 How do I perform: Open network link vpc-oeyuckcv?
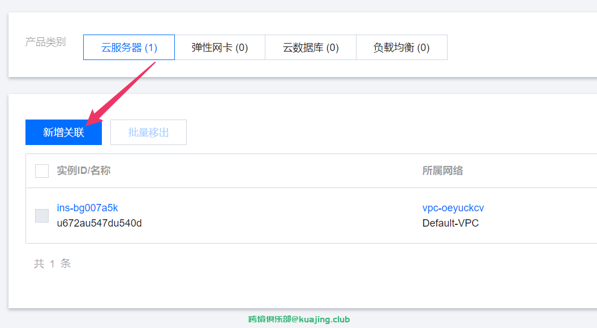coord(453,208)
